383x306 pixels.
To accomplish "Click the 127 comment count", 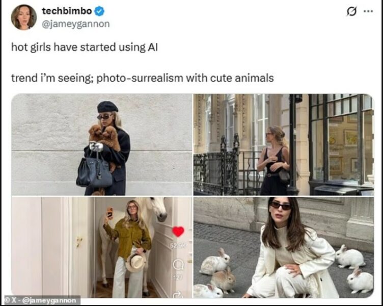I will (x=178, y=277).
